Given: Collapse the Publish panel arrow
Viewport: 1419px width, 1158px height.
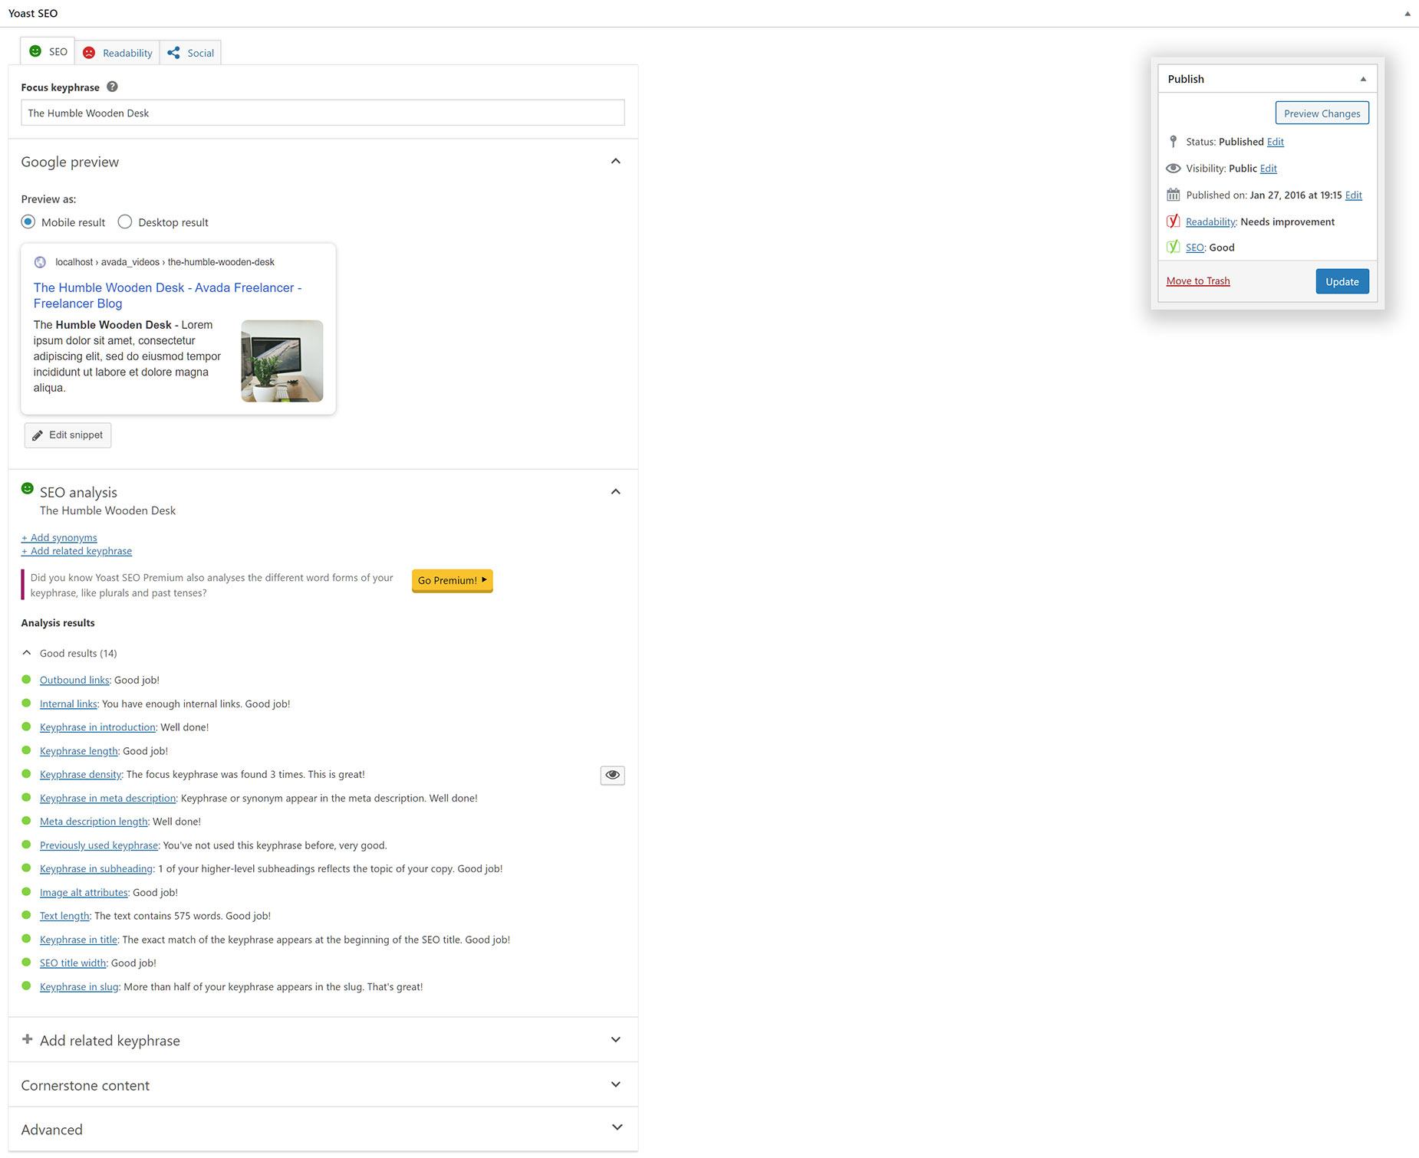Looking at the screenshot, I should pos(1363,79).
